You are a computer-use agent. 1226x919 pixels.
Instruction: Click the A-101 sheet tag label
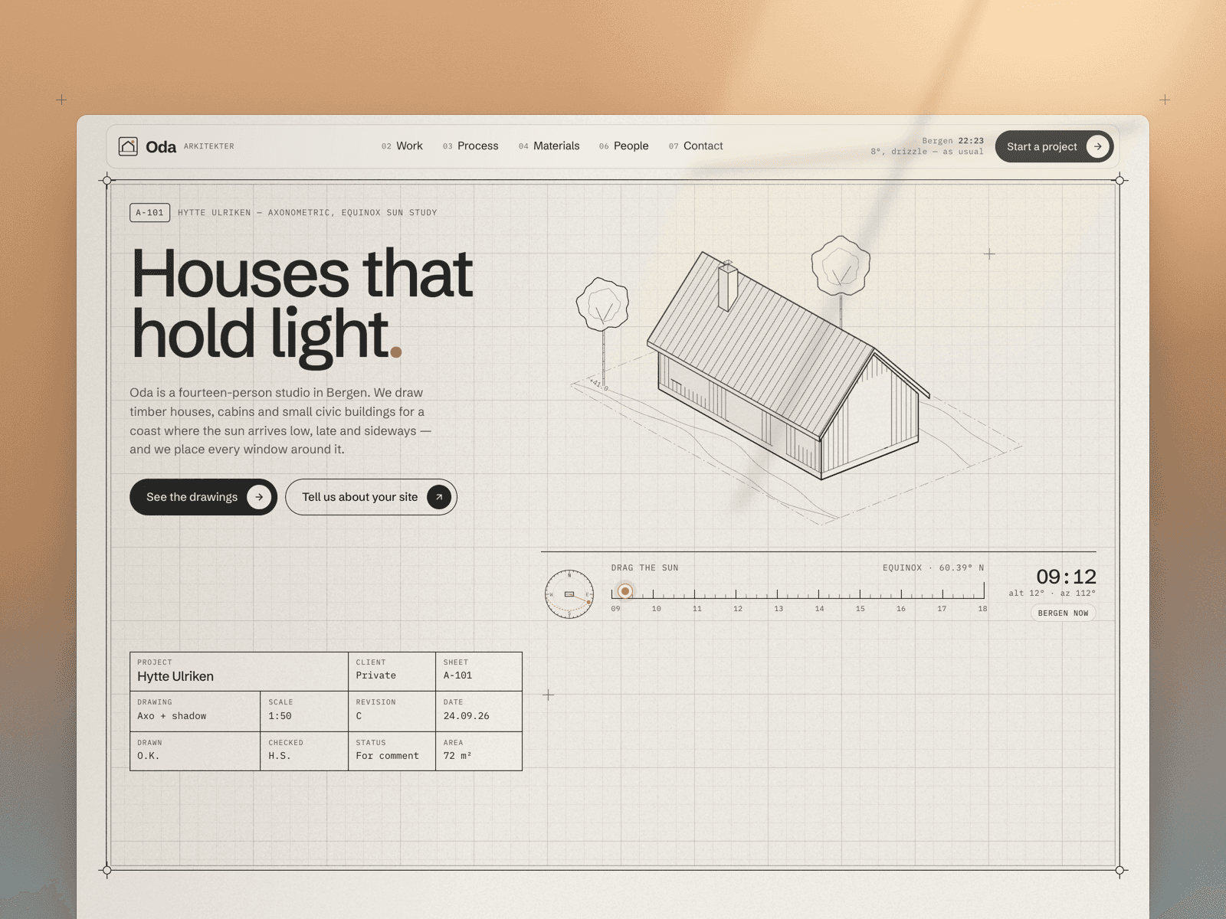click(149, 212)
